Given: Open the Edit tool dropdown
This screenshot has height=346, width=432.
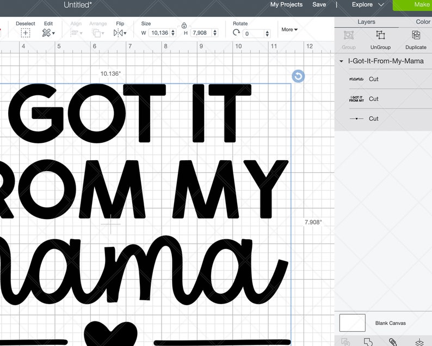Looking at the screenshot, I should click(48, 33).
